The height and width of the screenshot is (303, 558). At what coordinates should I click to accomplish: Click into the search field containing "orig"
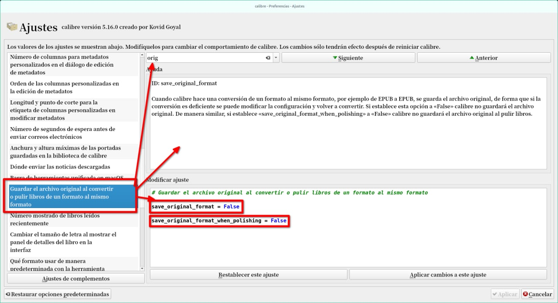pyautogui.click(x=205, y=58)
